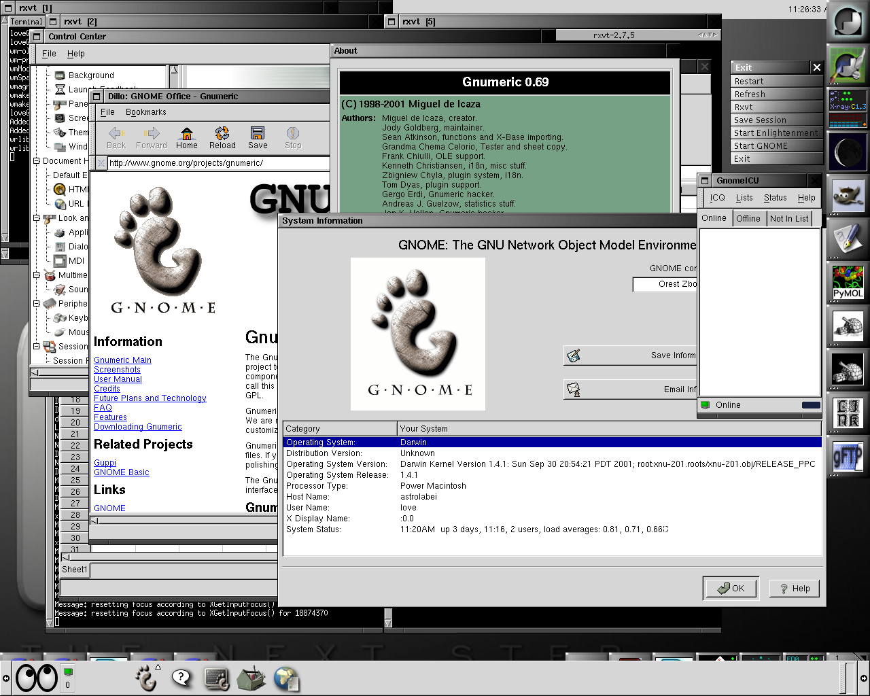Image resolution: width=870 pixels, height=696 pixels.
Task: Open the Status menu in GnomeICU
Action: (775, 198)
